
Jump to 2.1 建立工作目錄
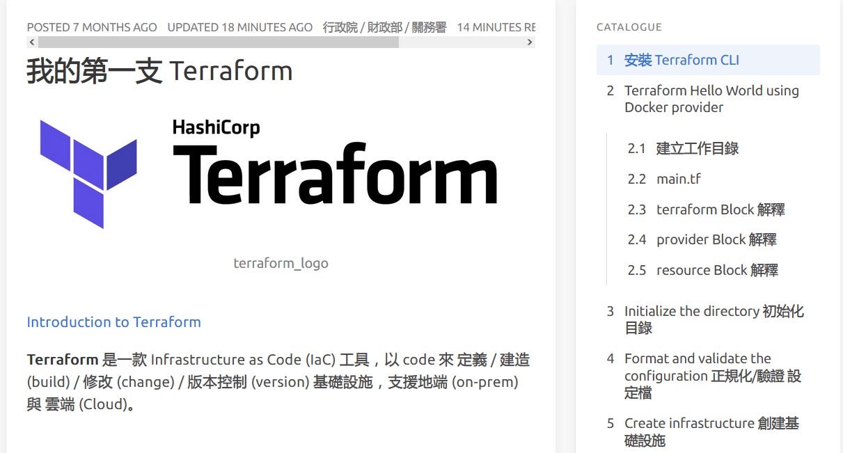coord(683,148)
